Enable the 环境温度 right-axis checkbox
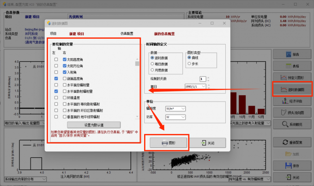 click(x=65, y=98)
